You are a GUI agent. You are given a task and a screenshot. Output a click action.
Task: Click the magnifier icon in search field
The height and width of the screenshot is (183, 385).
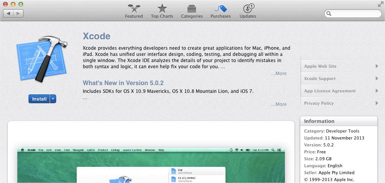coord(329,13)
